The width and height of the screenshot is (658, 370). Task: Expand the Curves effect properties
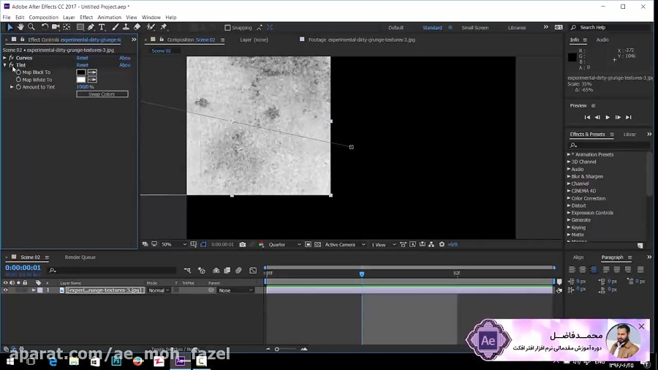click(4, 58)
